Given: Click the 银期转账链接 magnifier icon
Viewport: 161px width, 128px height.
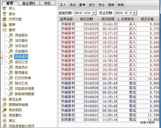Looking at the screenshot, I should [x=5, y=105].
